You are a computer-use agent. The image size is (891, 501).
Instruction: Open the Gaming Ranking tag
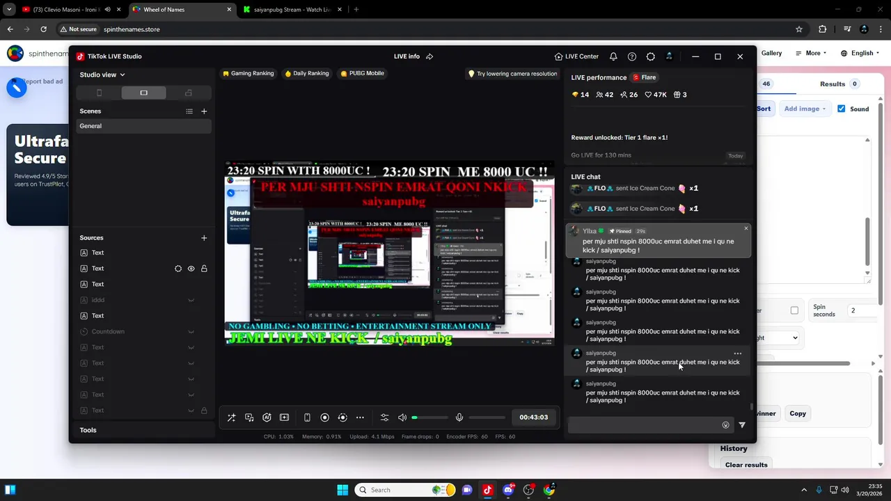tap(248, 73)
